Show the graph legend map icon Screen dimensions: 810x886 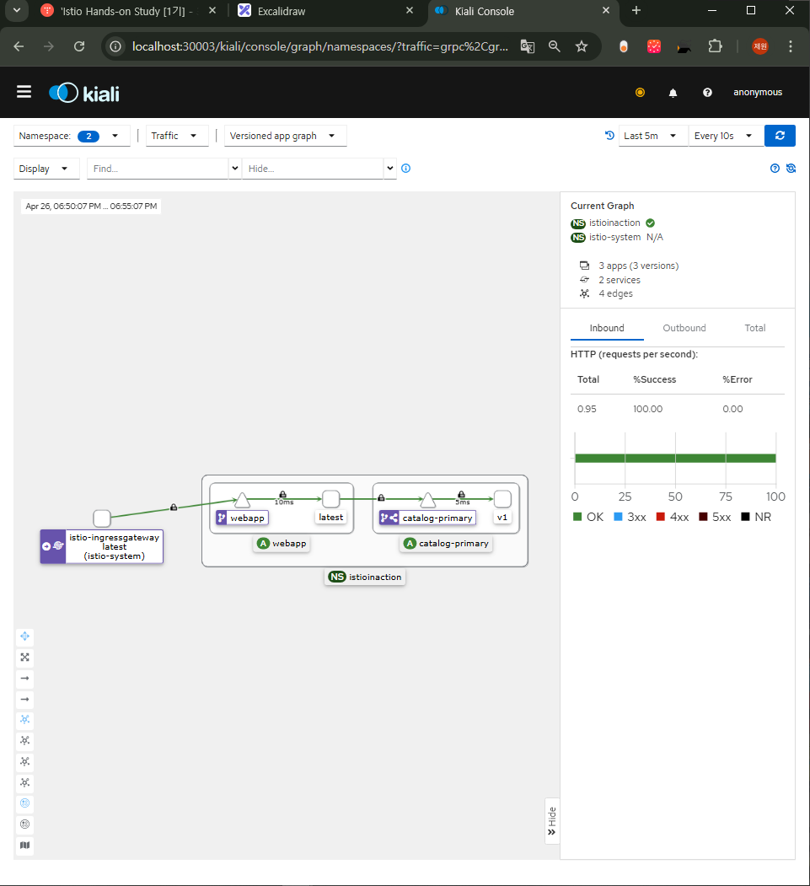pyautogui.click(x=24, y=846)
